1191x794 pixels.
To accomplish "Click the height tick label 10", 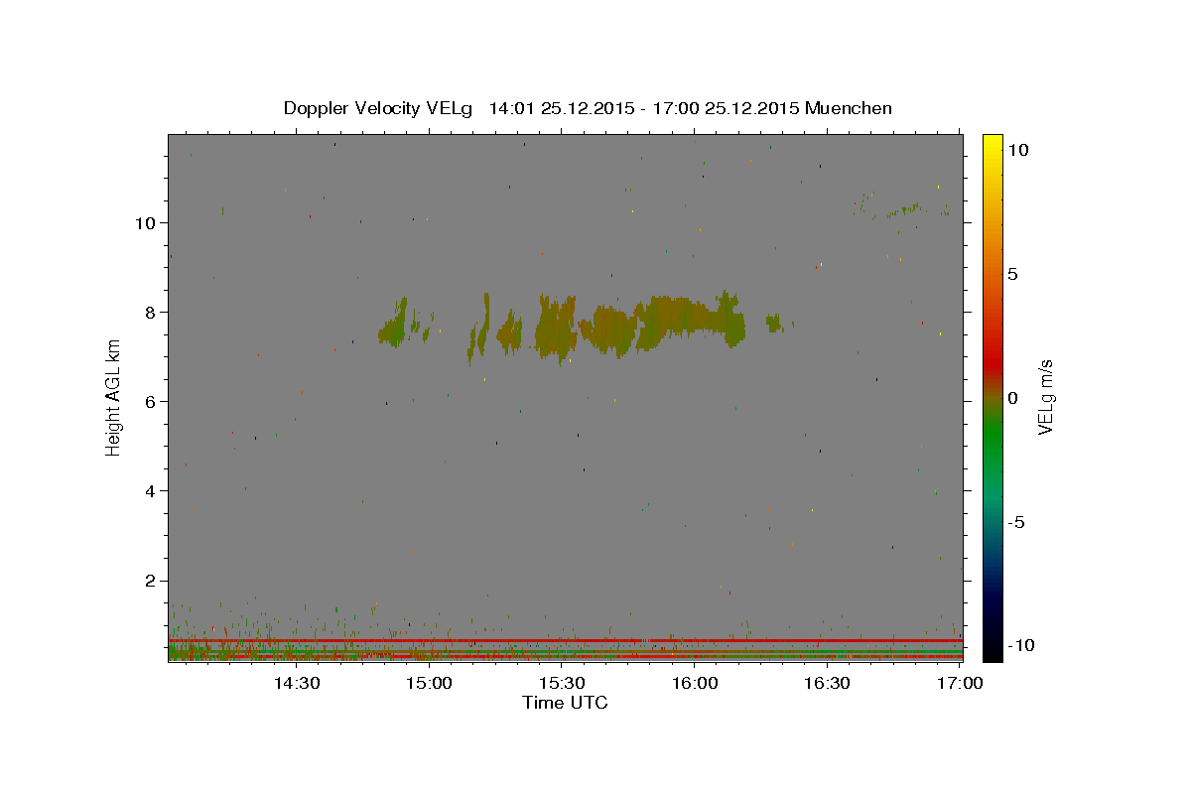I will (x=147, y=222).
